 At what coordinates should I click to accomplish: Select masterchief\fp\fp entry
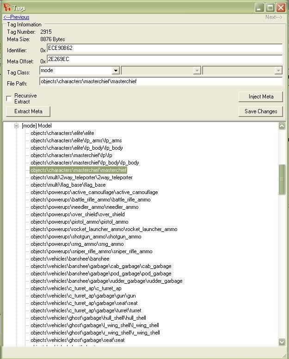[71, 155]
